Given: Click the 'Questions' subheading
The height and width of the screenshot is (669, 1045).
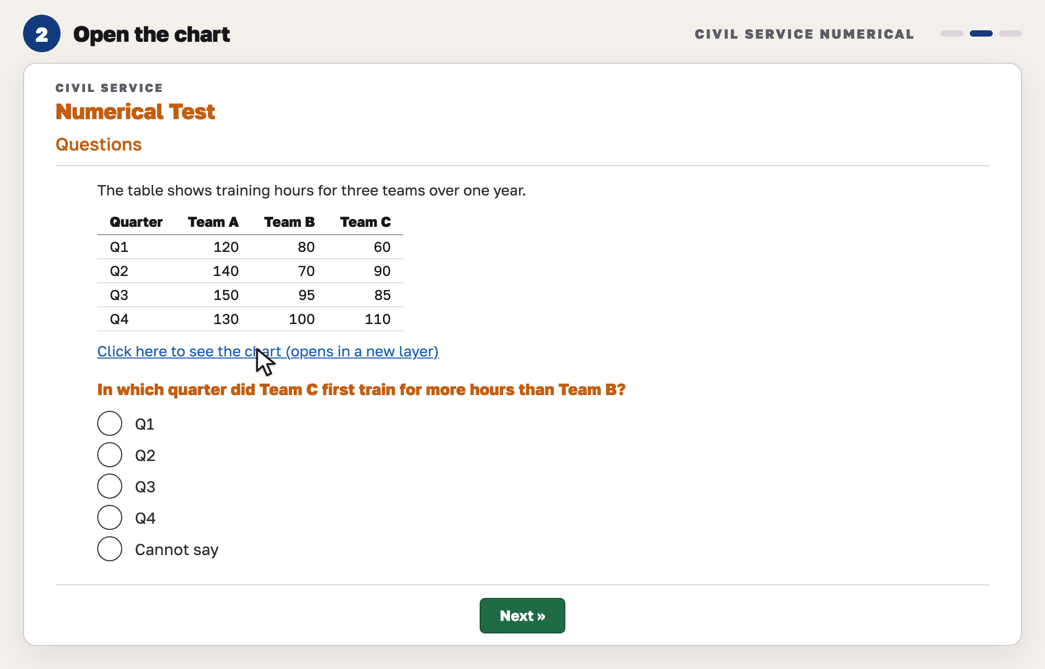Looking at the screenshot, I should tap(99, 144).
